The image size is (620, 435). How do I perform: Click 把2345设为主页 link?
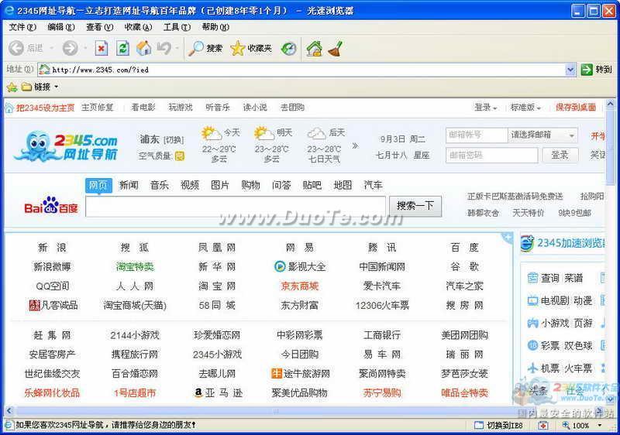point(46,108)
